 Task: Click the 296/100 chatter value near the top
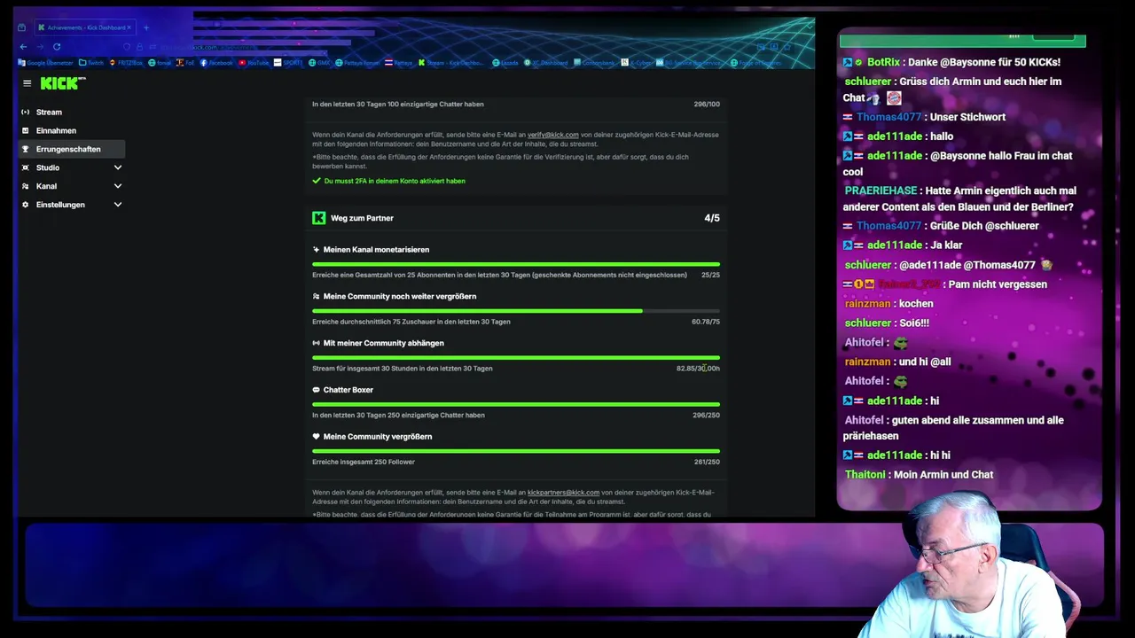707,105
